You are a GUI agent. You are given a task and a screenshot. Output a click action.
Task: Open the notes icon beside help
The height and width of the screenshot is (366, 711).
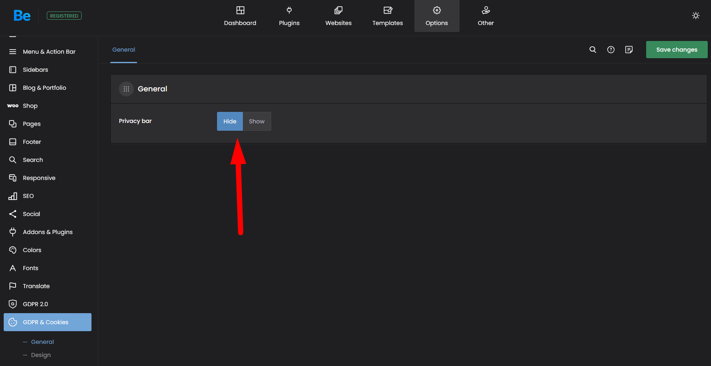click(629, 50)
